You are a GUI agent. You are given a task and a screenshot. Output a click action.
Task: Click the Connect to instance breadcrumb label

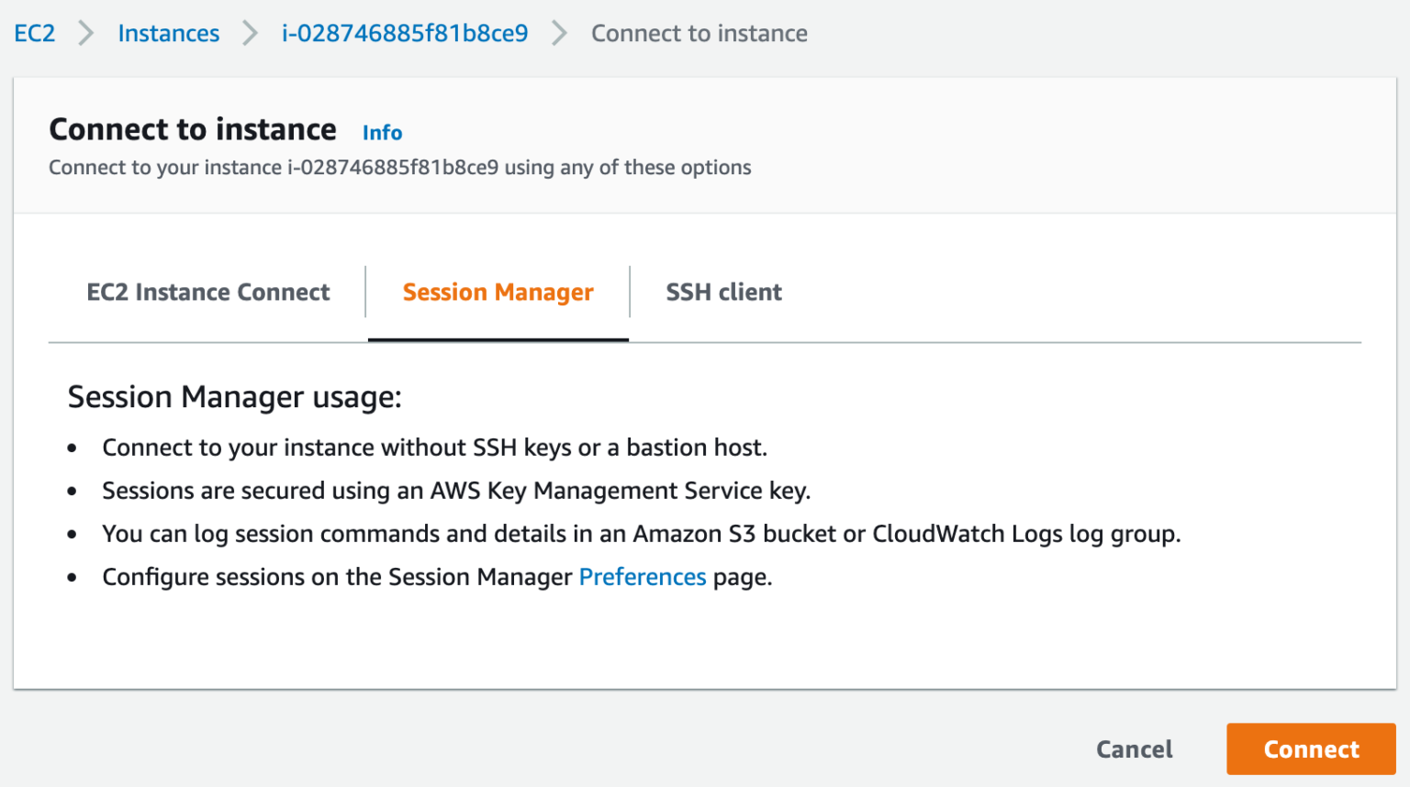point(699,33)
